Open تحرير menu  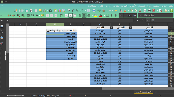(x=164, y=6)
